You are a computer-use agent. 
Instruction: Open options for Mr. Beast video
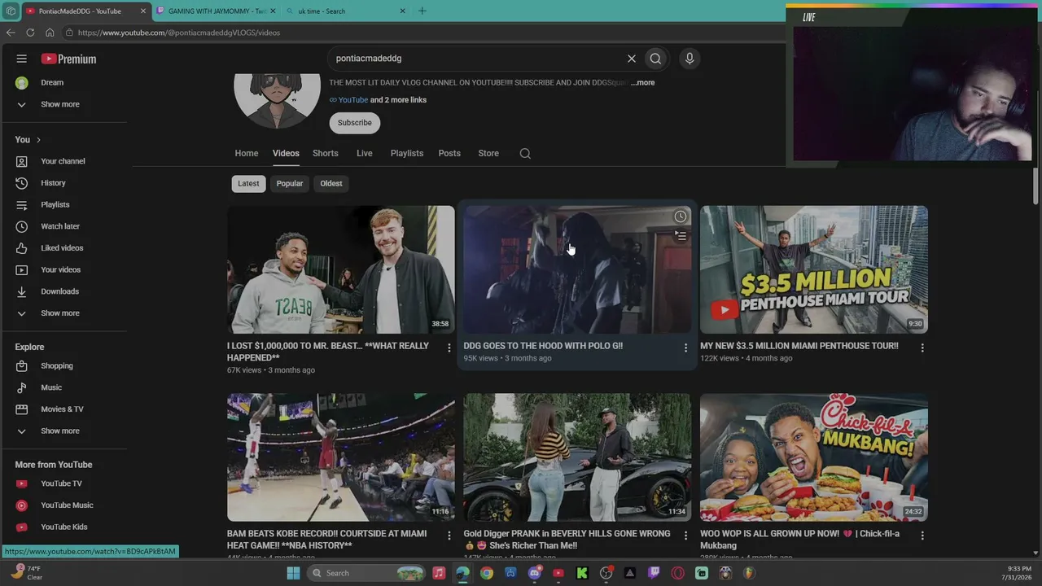(x=449, y=348)
